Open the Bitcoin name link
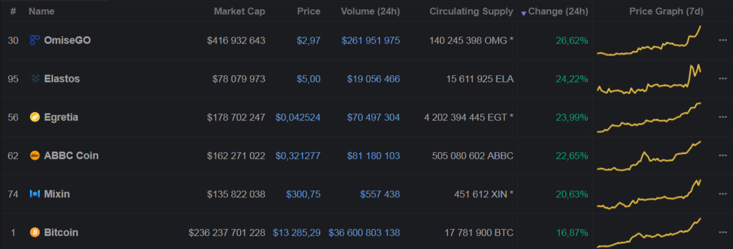Screen dimensions: 733x249 (x=61, y=232)
